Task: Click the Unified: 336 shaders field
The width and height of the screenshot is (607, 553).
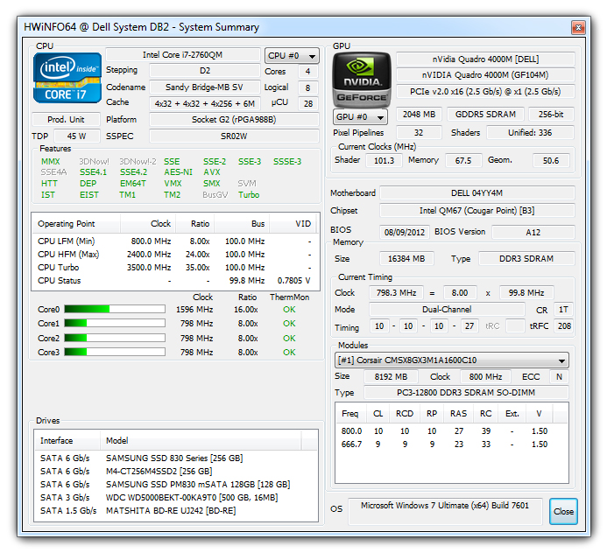Action: (530, 133)
